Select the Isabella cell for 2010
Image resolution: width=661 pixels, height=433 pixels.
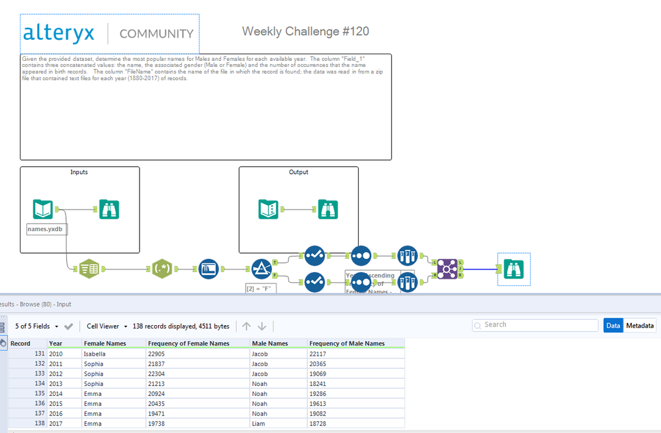(113, 354)
